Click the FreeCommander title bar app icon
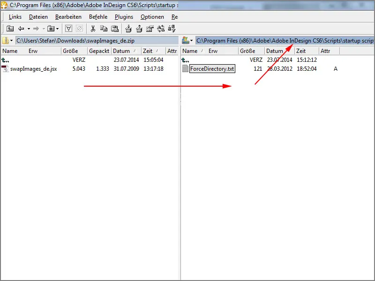This screenshot has height=281, width=375. [x=4, y=5]
